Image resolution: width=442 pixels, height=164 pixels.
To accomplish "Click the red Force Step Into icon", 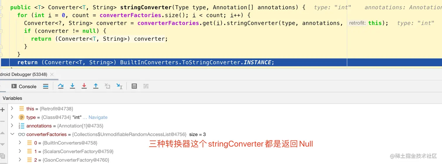I will (x=84, y=86).
